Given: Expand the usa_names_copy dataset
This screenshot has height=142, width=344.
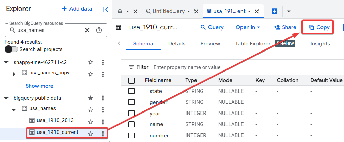Looking at the screenshot, I should tap(14, 74).
